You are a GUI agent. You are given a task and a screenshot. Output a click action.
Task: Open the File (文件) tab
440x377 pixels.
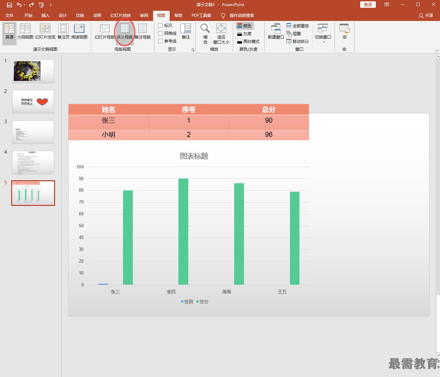[9, 16]
